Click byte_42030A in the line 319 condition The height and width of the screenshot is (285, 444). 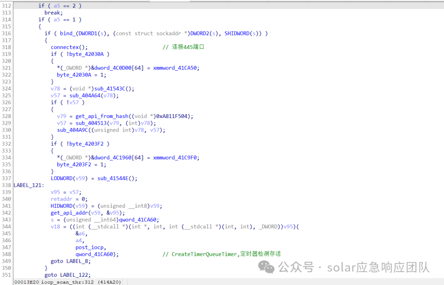click(x=86, y=54)
